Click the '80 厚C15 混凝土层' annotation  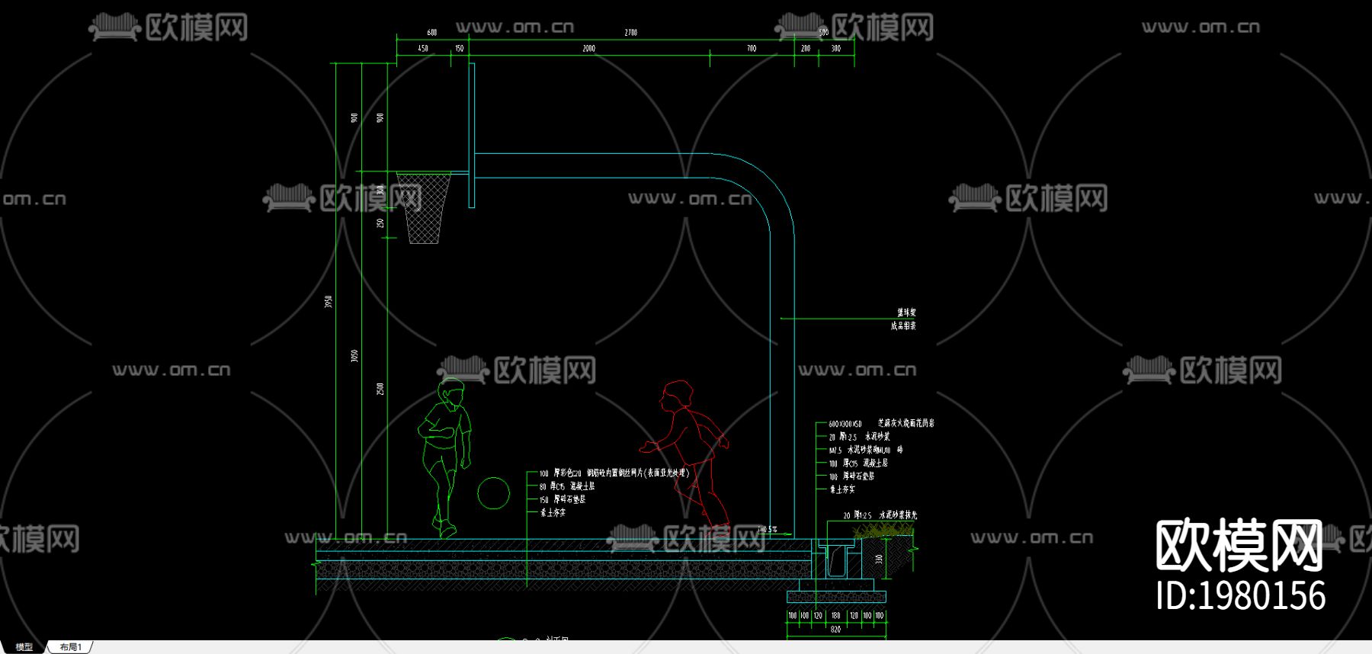pos(567,486)
